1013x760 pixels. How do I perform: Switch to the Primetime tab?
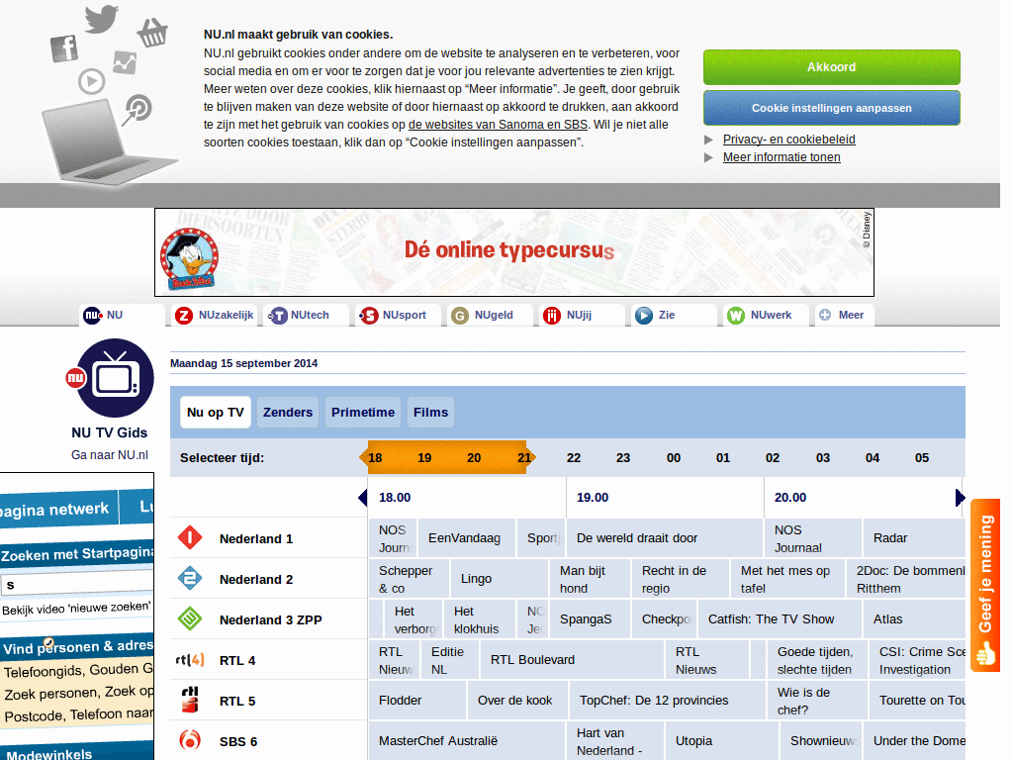pos(362,412)
